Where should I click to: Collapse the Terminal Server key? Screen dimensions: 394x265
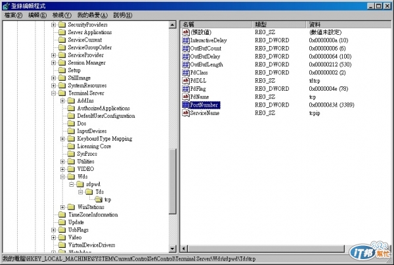point(54,93)
